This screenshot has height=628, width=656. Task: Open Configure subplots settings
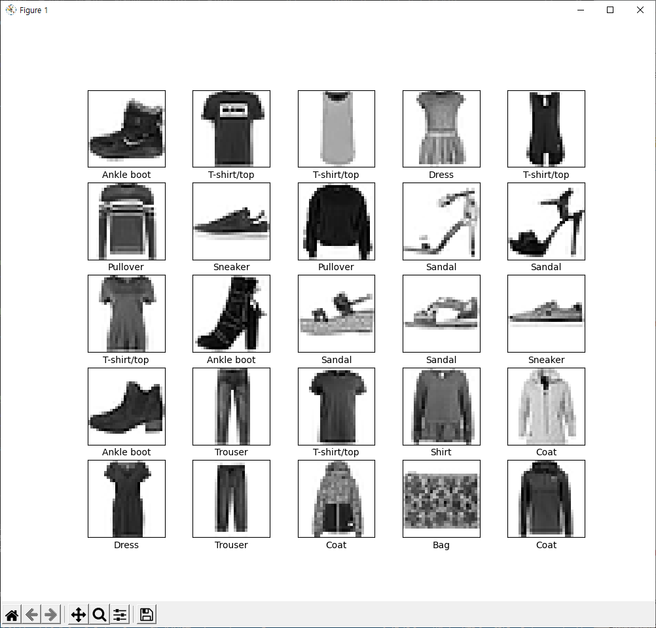120,615
